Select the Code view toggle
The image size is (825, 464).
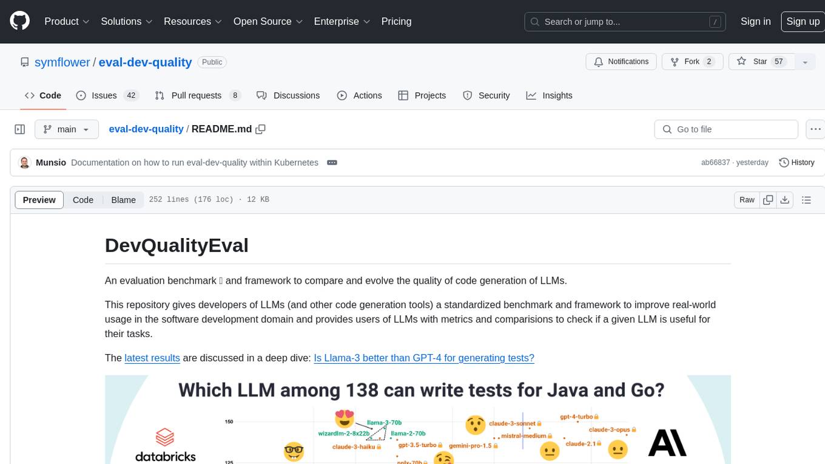[x=83, y=200]
